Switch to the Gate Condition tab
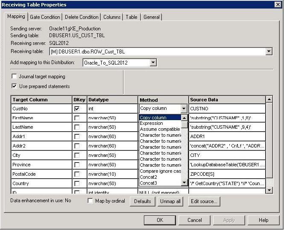 click(45, 17)
